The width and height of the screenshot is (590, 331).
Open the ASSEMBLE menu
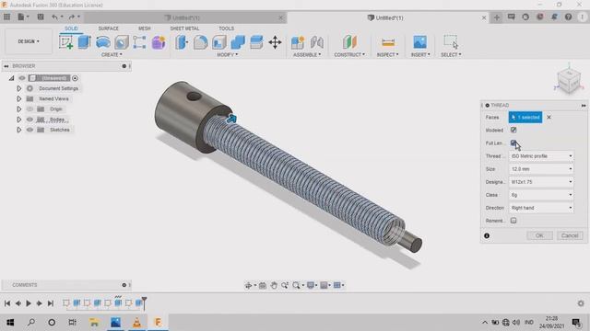(307, 55)
